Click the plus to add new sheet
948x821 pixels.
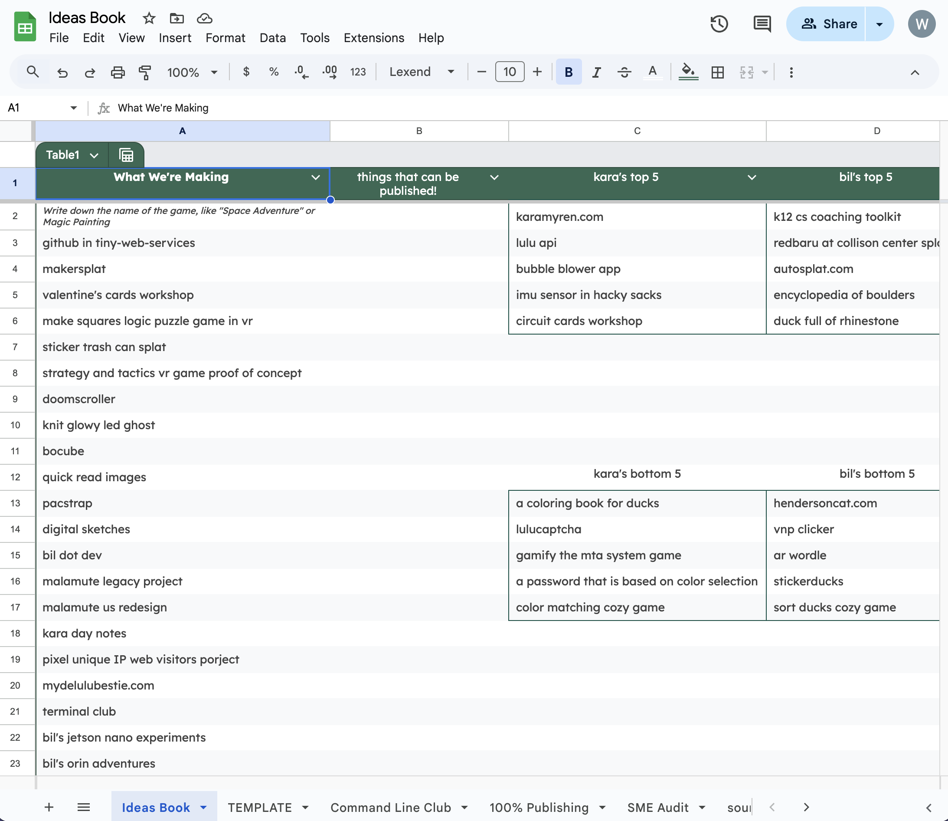49,807
